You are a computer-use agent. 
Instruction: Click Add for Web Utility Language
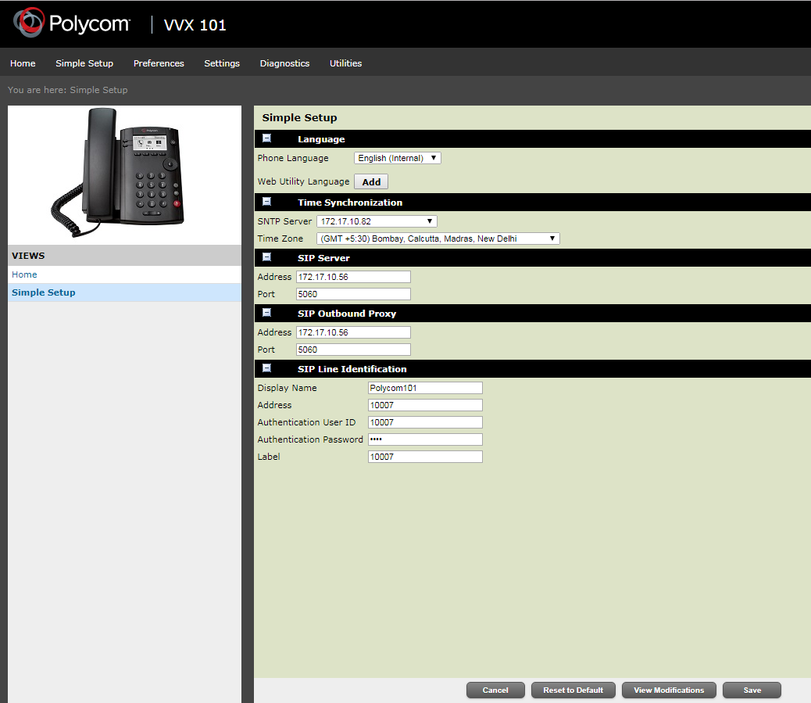(x=371, y=181)
